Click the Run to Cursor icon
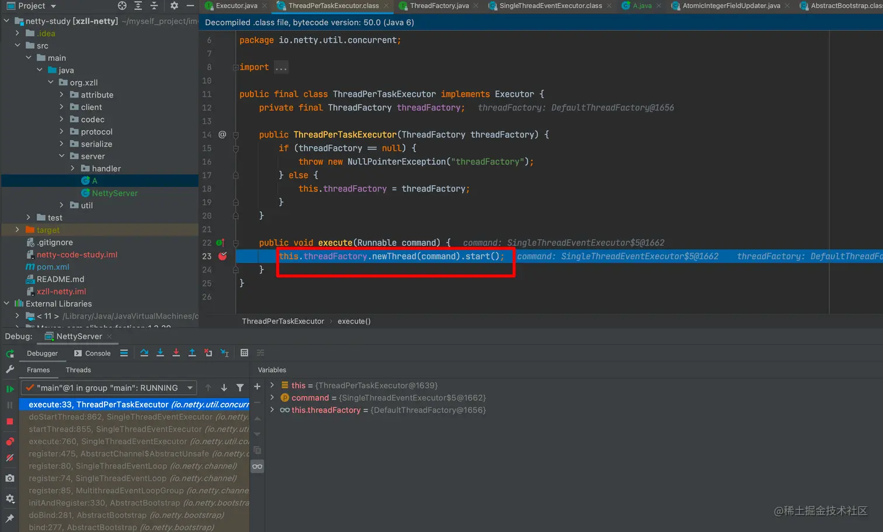The image size is (883, 532). (224, 353)
